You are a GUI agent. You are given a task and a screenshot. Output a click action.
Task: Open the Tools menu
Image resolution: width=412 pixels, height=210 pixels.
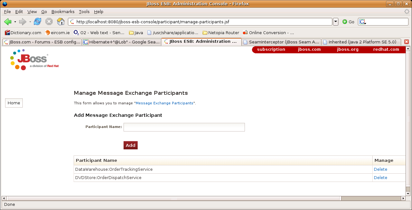pyautogui.click(x=84, y=11)
